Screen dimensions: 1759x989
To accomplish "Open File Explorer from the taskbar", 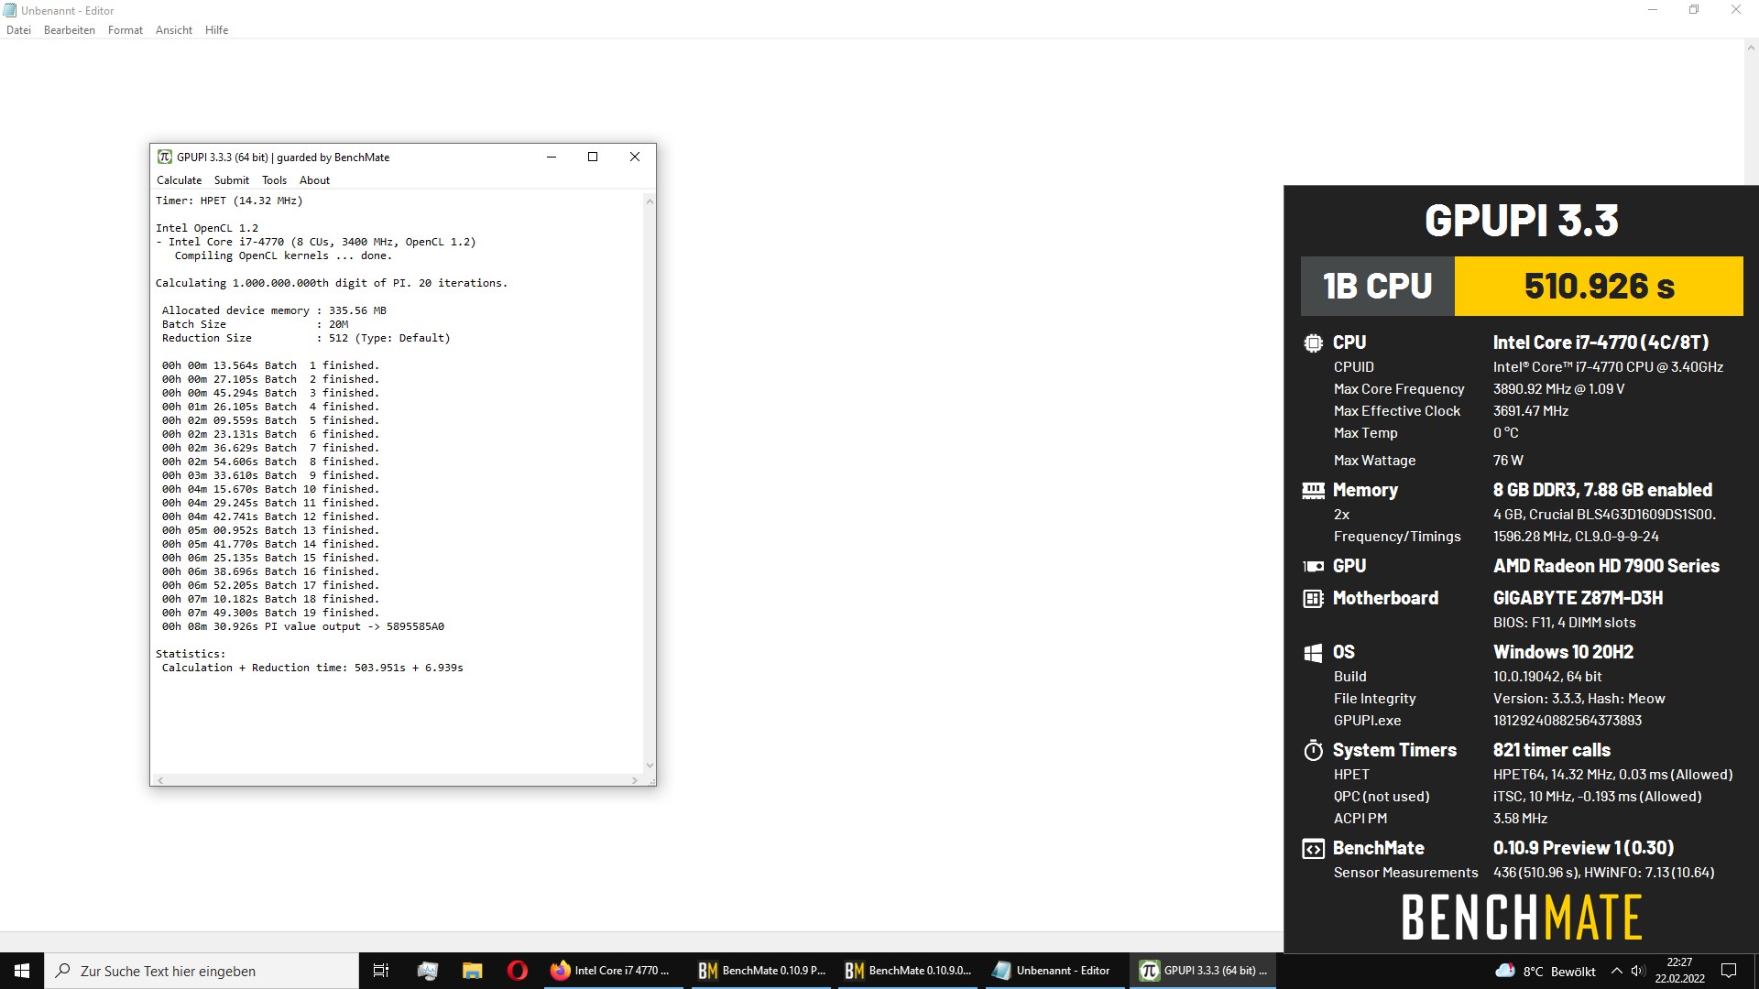I will (x=472, y=971).
